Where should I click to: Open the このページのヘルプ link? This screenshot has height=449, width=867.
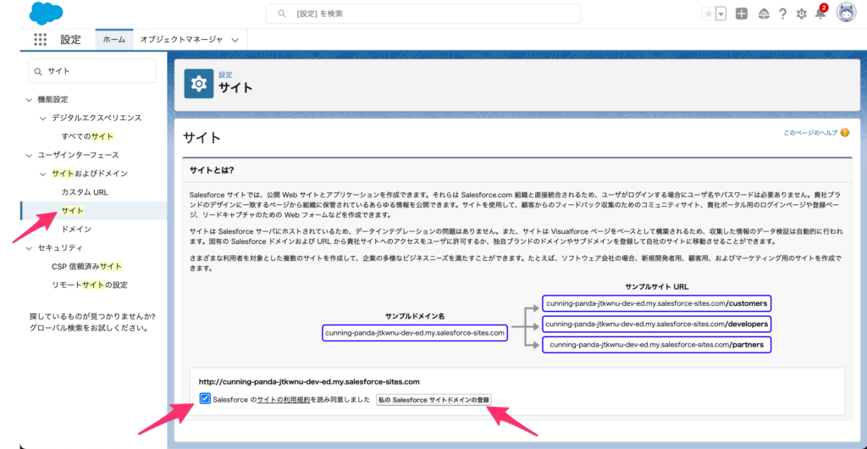tap(810, 133)
